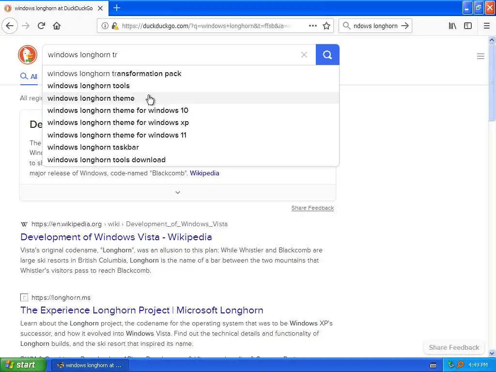Open the Library icon in toolbar
This screenshot has width=496, height=372.
452,26
